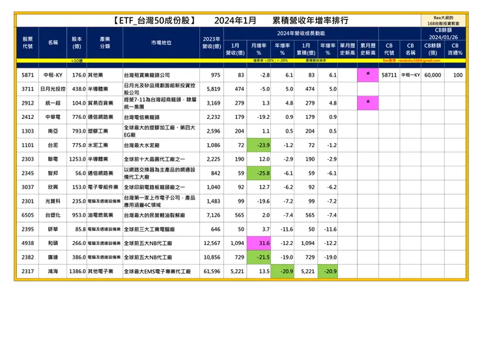Select company name 南亞
The height and width of the screenshot is (340, 482).
coord(53,131)
